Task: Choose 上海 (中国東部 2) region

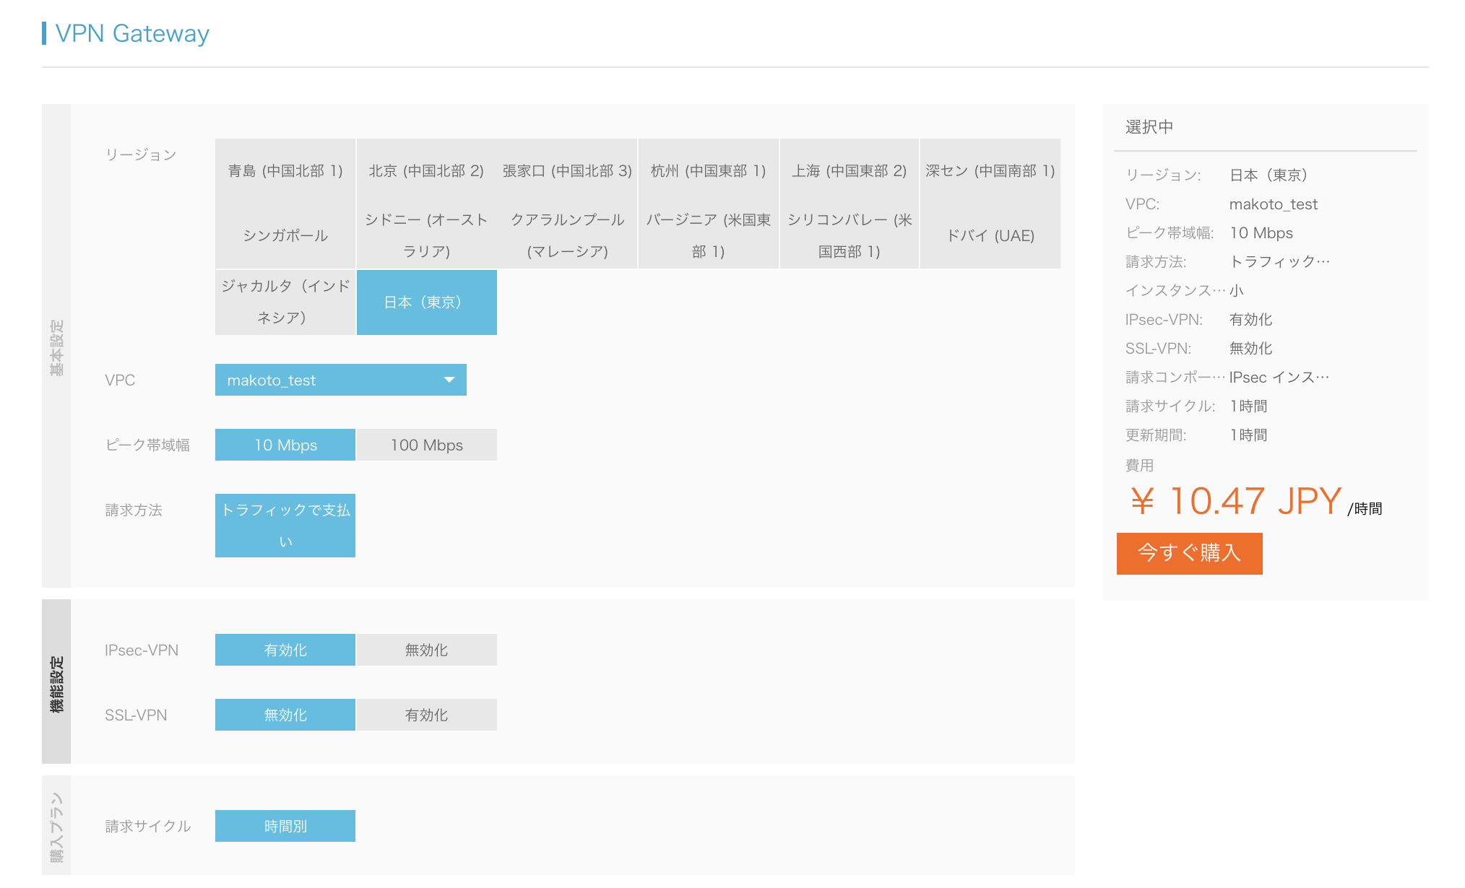Action: [x=849, y=170]
